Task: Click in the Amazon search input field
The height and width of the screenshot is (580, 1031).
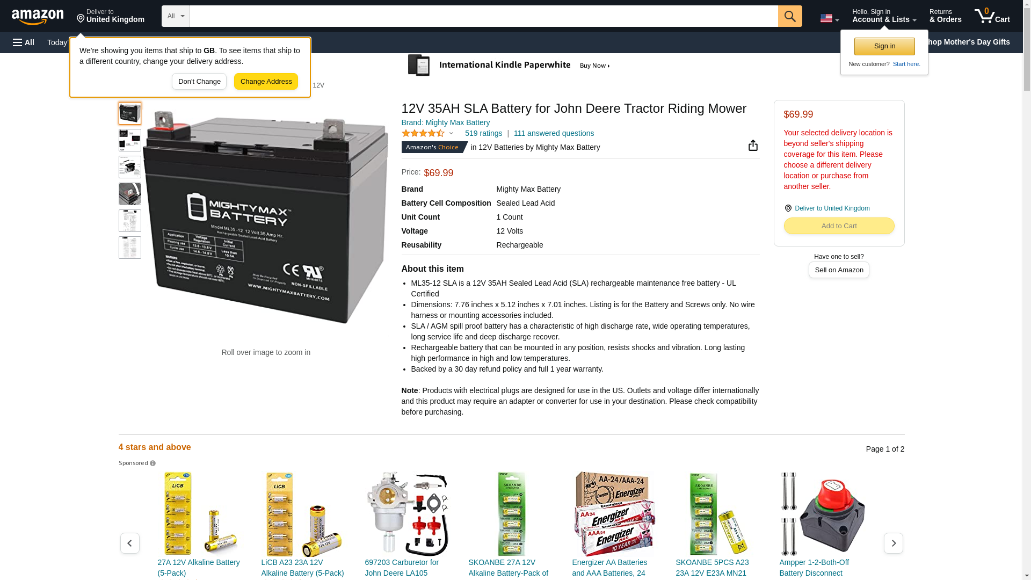Action: (x=483, y=16)
